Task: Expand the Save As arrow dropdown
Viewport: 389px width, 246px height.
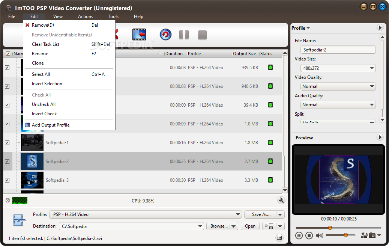Action: [280, 214]
